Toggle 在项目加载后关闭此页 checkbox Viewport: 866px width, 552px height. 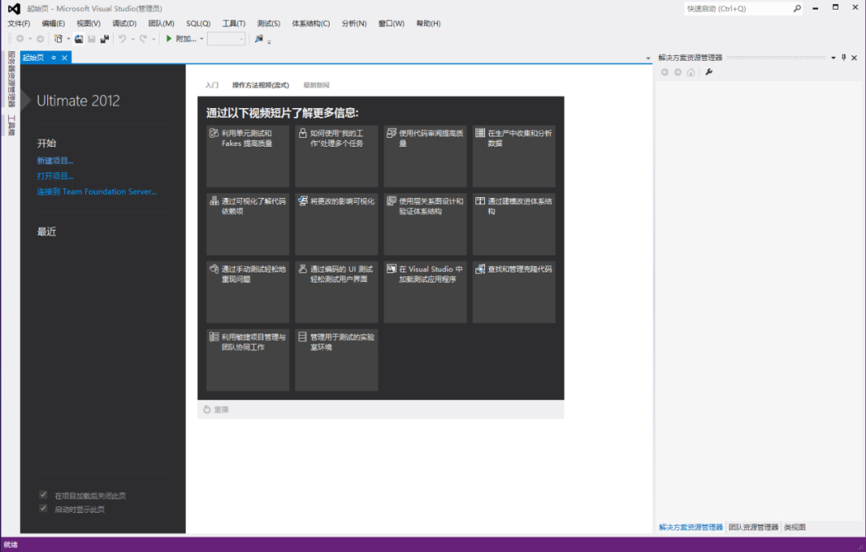click(x=43, y=494)
